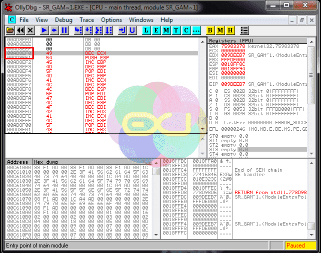Screen dimensions: 321x253
Task: Click the Paused status indicator
Action: tap(300, 246)
